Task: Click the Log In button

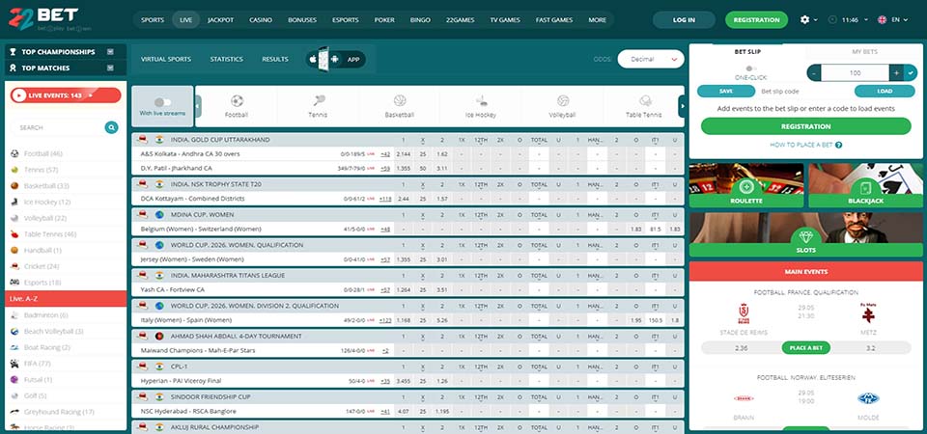Action: pyautogui.click(x=684, y=20)
